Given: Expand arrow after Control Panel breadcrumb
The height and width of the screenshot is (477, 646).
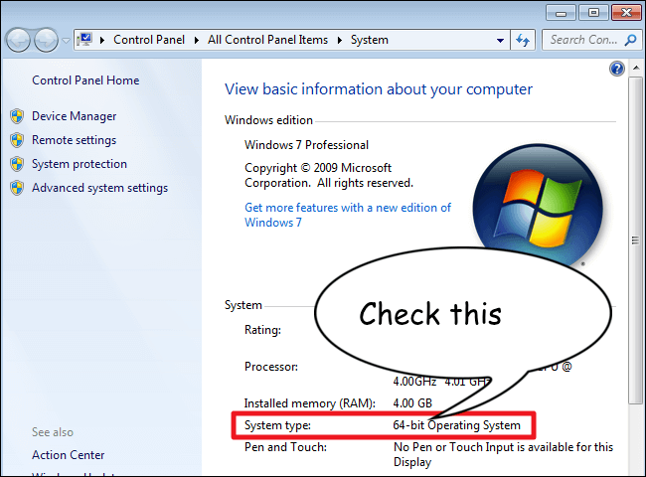Looking at the screenshot, I should point(196,40).
